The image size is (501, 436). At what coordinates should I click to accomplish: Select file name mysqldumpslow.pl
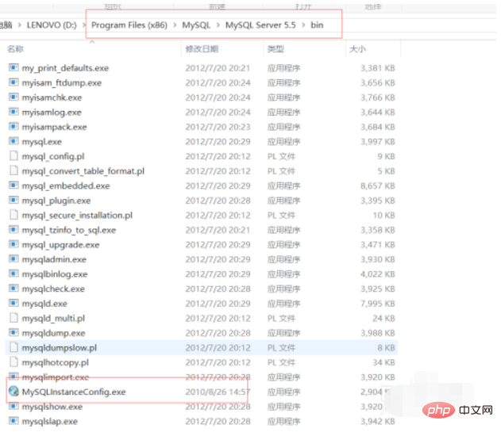click(x=59, y=348)
